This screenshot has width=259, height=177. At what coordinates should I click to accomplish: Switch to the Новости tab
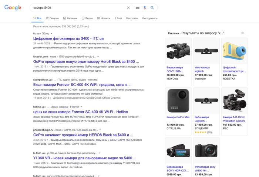[x=104, y=18]
